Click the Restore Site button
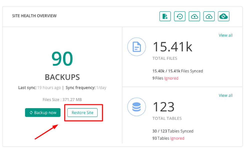Screen dimensions: 244x153 tap(82, 113)
